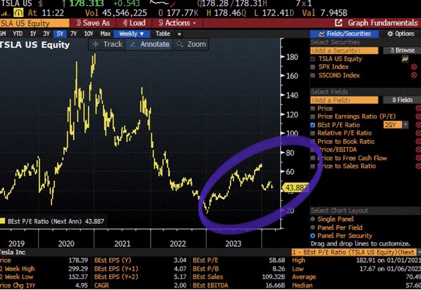Click the Add a Security input field
Screen dimensions: 421x290
click(344, 51)
